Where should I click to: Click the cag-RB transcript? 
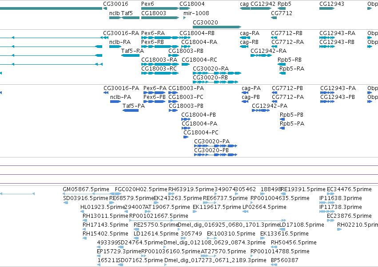pyautogui.click(x=244, y=47)
